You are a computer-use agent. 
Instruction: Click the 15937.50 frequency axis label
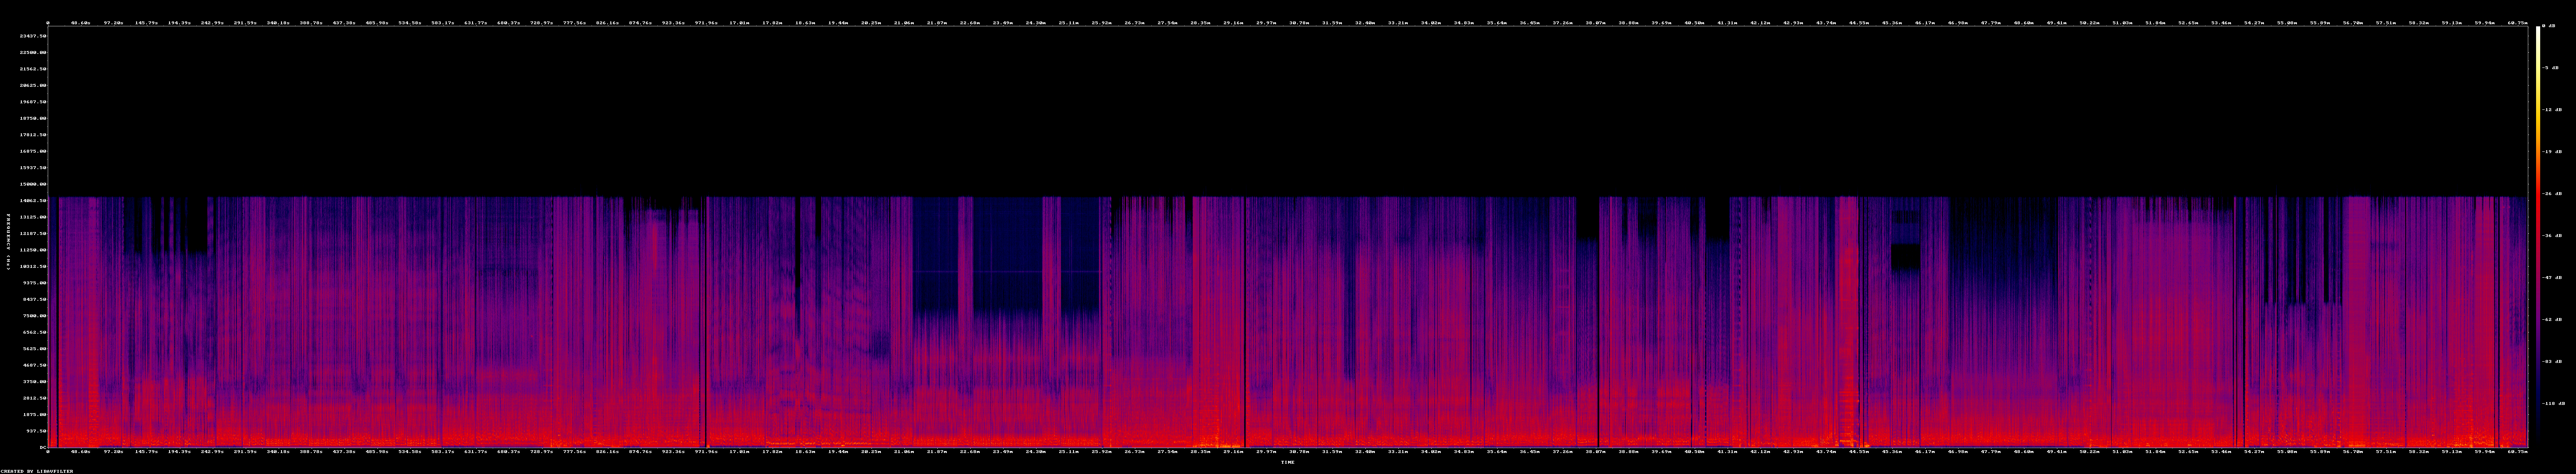(x=33, y=167)
